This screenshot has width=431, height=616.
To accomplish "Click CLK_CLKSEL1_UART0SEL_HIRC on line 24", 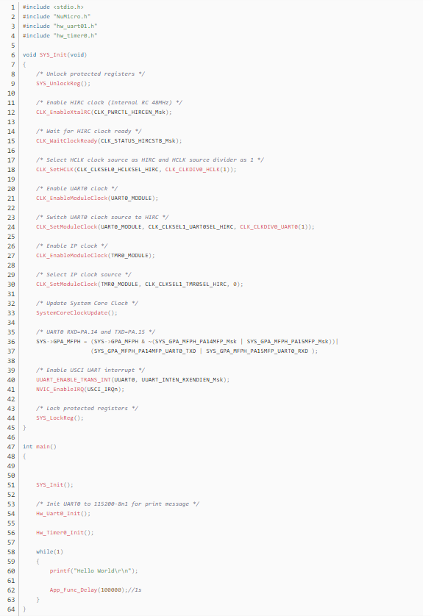I will (x=190, y=227).
